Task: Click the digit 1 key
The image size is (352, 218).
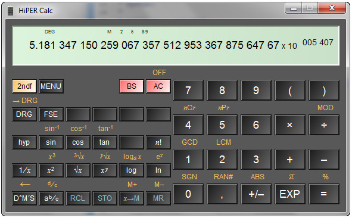Action: click(188, 160)
